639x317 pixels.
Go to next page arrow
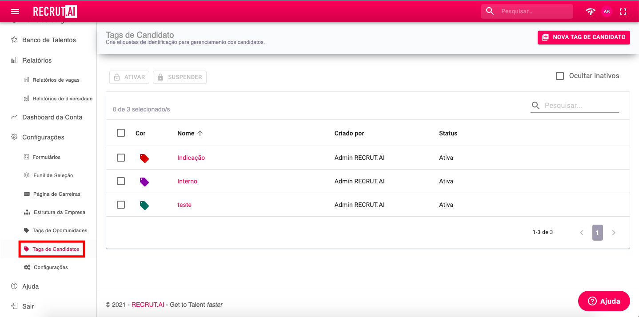(x=614, y=233)
